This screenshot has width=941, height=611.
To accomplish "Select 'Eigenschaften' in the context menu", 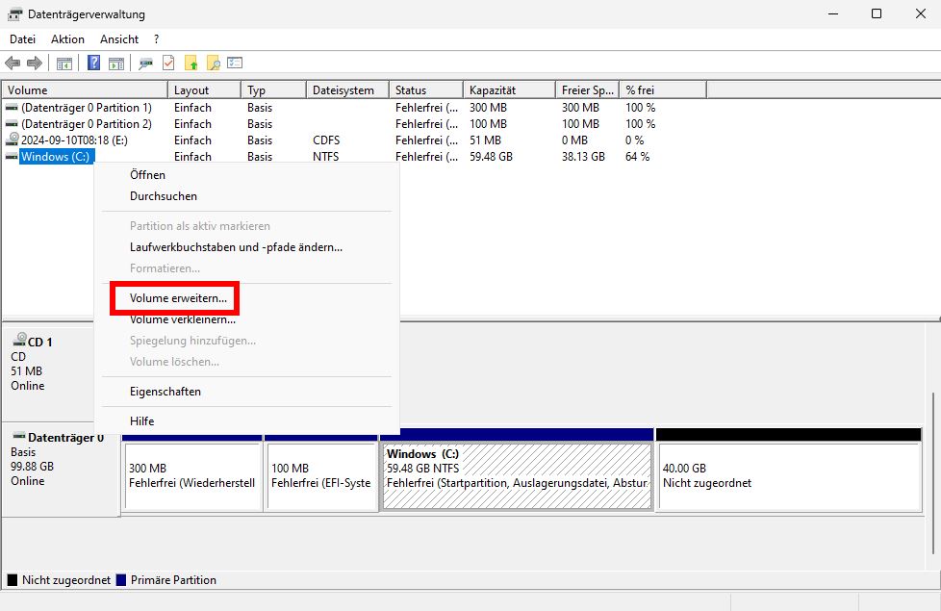I will [165, 392].
